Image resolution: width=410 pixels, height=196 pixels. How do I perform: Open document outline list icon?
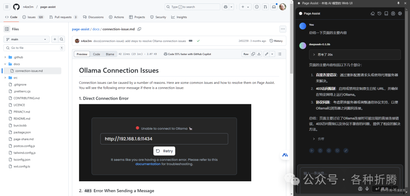coord(280,54)
